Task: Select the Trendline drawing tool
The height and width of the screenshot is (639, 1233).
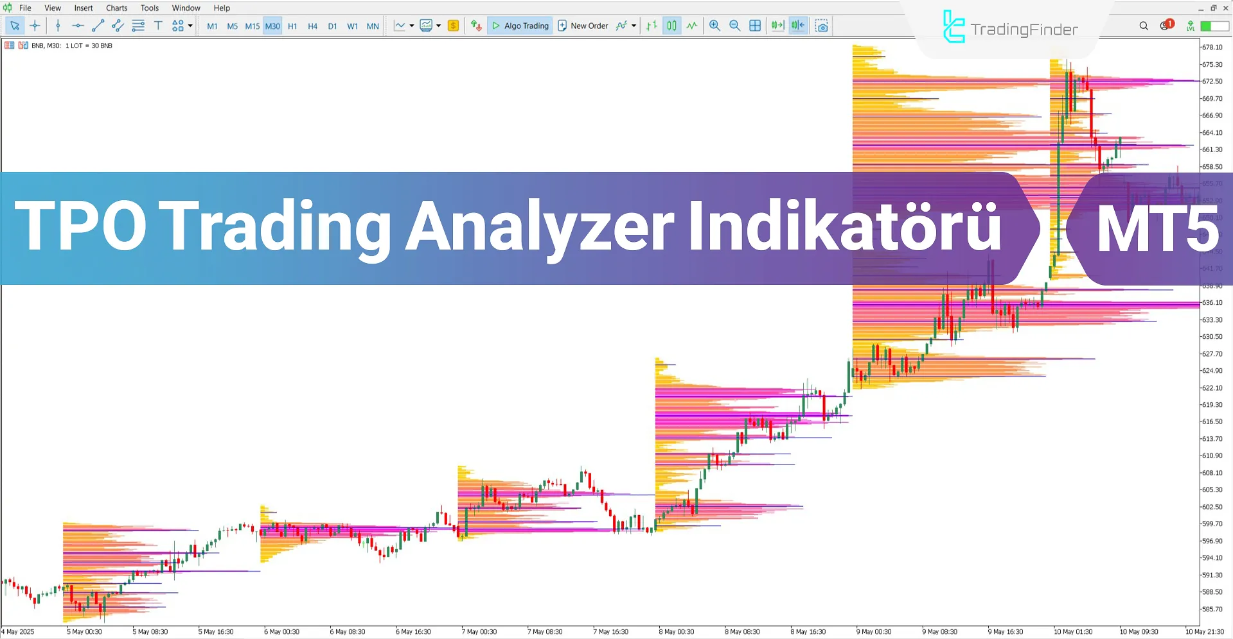Action: point(98,26)
